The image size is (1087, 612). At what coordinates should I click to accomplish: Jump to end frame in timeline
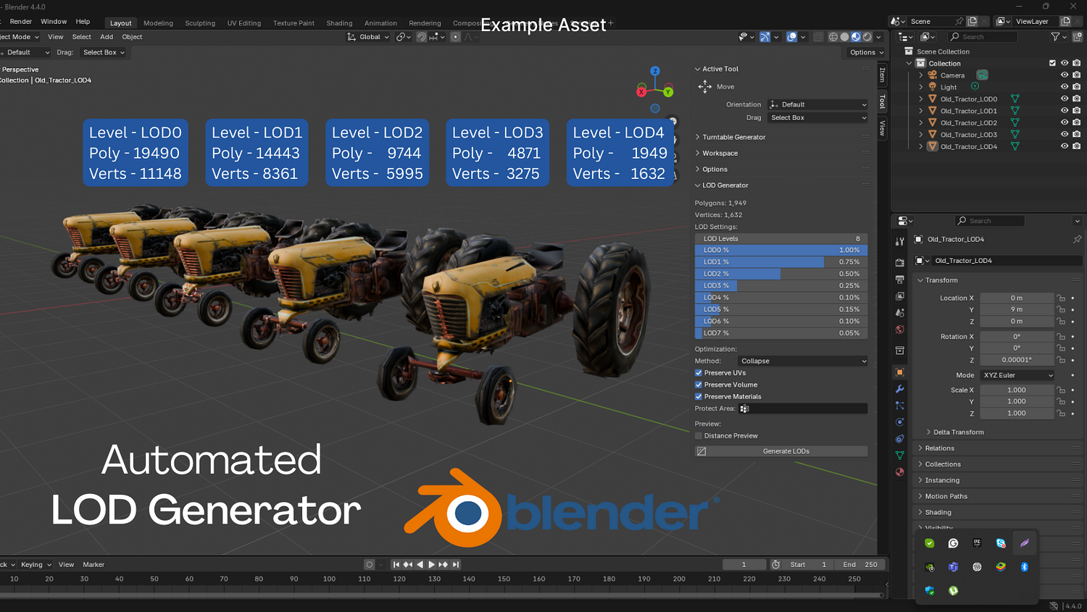tap(456, 565)
